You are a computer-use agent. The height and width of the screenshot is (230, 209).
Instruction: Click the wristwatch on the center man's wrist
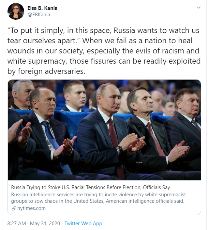(x=119, y=149)
